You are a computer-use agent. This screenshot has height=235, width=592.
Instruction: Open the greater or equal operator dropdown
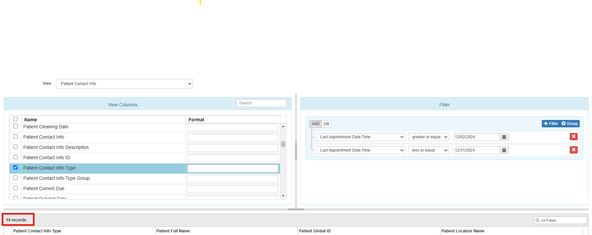[429, 137]
